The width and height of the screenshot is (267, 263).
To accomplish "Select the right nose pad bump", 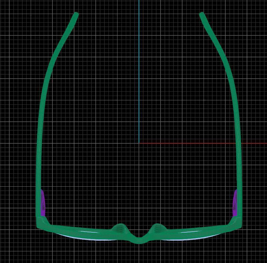I will coord(158,228).
